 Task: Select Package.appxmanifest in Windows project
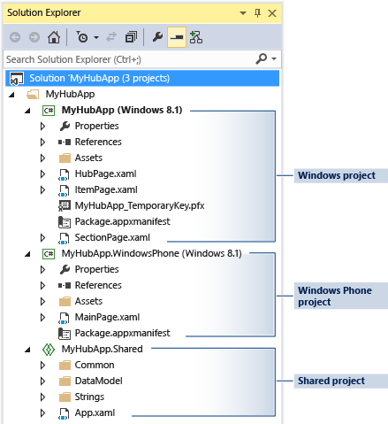122,221
